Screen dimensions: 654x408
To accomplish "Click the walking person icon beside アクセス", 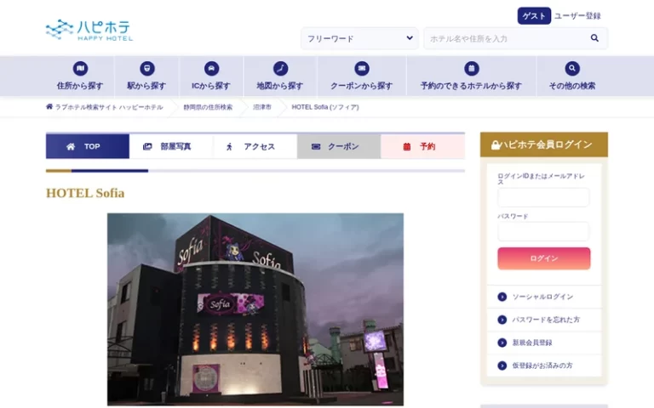I will 229,146.
